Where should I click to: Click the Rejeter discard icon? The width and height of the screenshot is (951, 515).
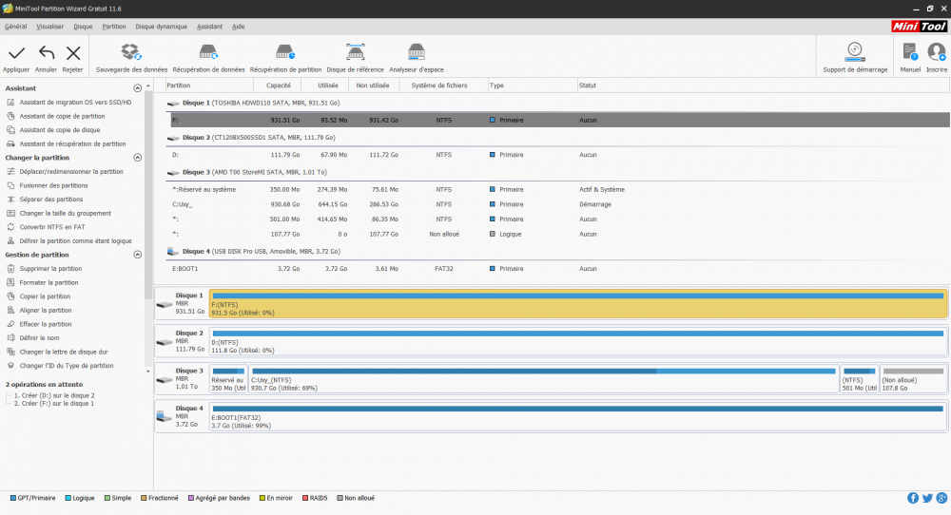click(x=72, y=53)
